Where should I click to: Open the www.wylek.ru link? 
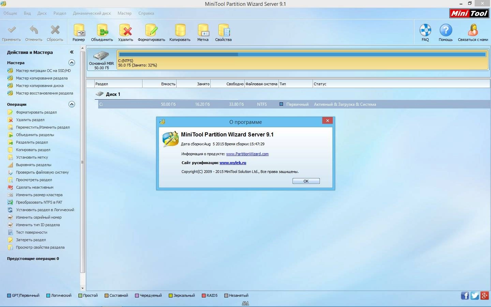tap(233, 163)
